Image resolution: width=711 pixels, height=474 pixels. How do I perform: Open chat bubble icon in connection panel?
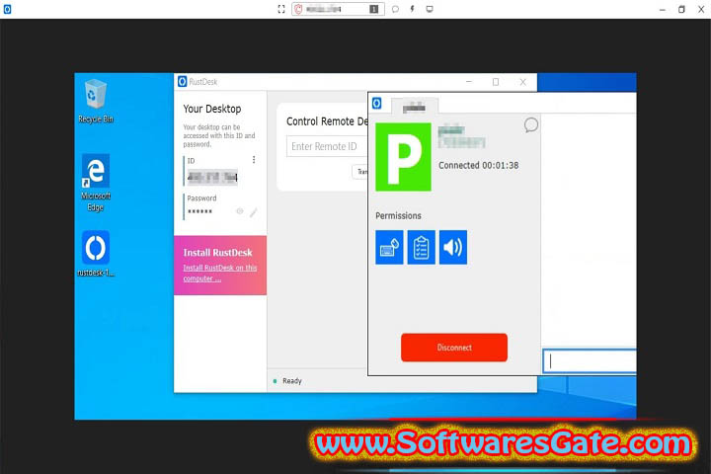point(531,124)
